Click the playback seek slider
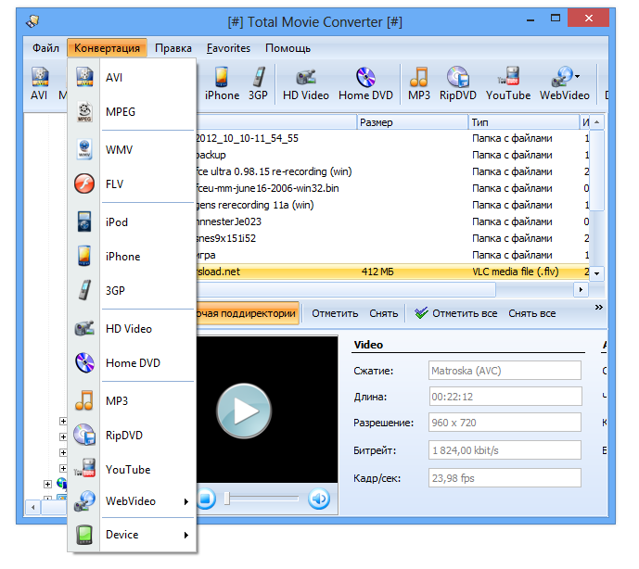The image size is (639, 569). (262, 499)
